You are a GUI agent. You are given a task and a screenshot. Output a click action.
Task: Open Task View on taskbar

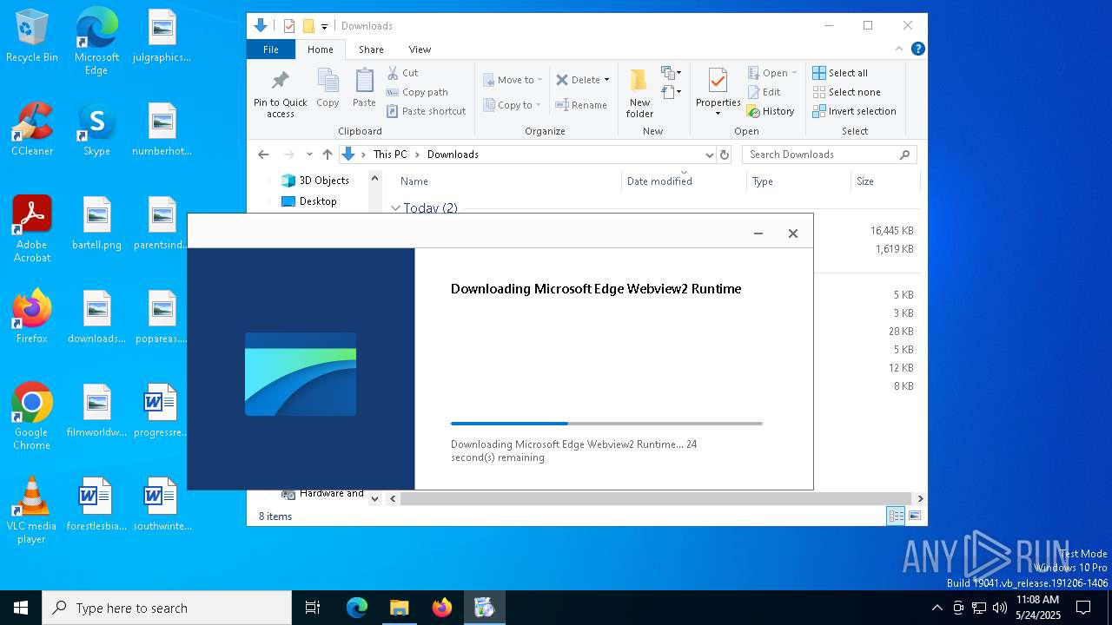313,608
